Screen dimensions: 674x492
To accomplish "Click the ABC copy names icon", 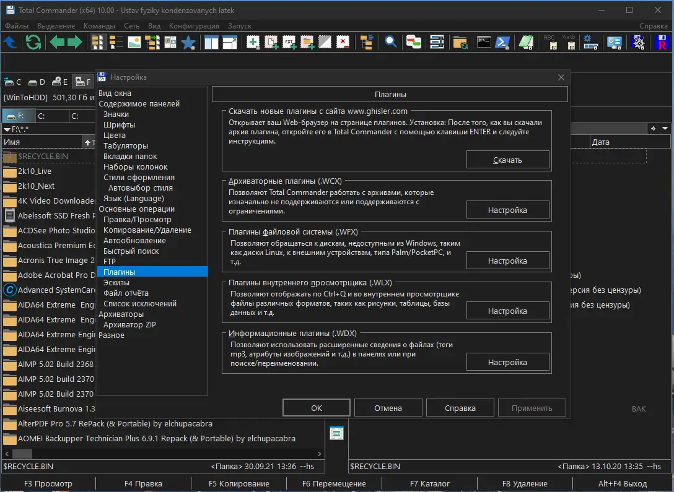I will pyautogui.click(x=549, y=42).
